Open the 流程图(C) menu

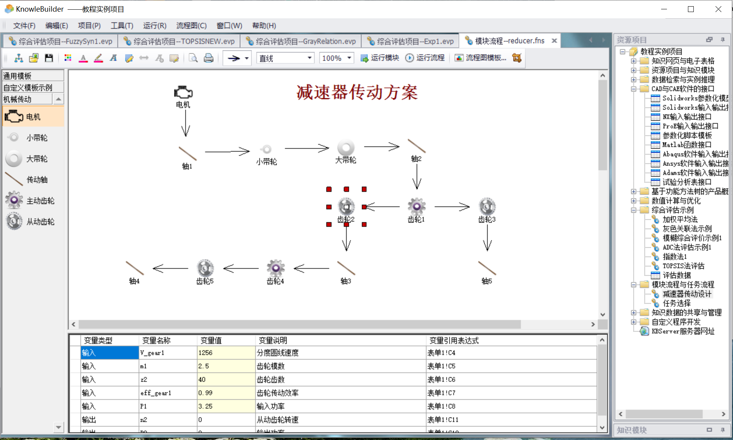click(x=191, y=26)
